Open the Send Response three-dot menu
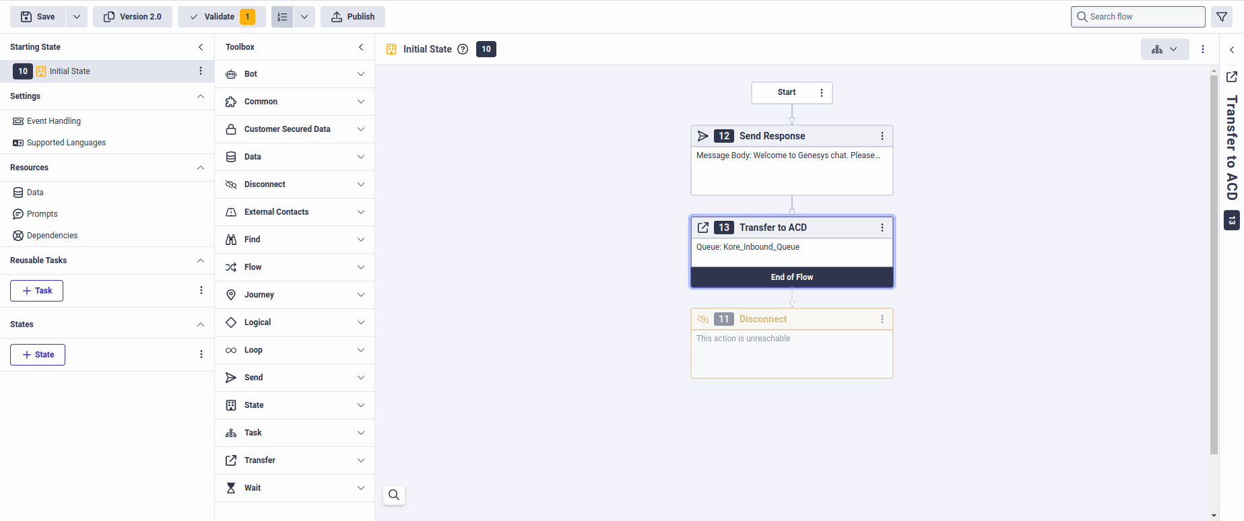Viewport: 1244px width, 521px height. tap(882, 136)
